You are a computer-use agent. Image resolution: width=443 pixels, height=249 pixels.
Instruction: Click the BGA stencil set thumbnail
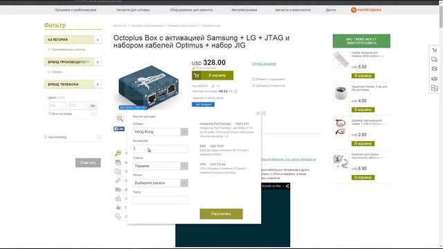(x=341, y=59)
